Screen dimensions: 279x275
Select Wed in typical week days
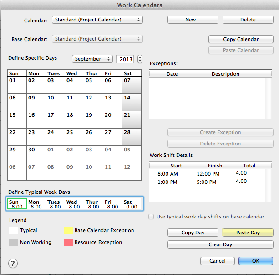tap(74, 204)
